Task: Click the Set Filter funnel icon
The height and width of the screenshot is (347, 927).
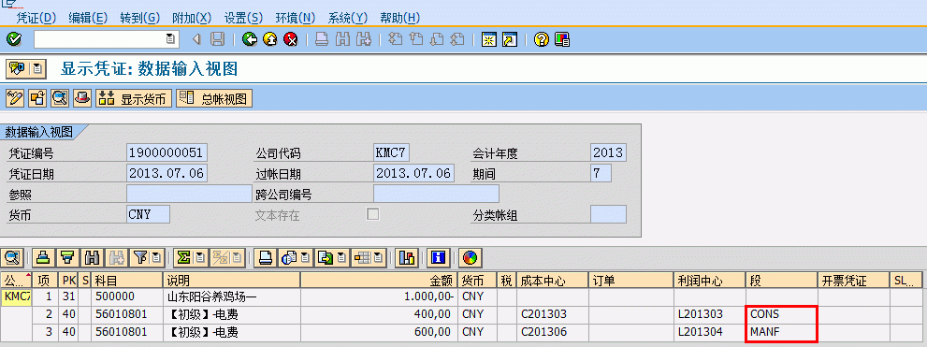Action: pos(139,258)
